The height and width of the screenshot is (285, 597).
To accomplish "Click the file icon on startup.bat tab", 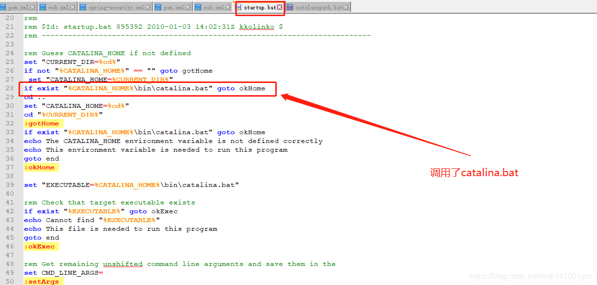I will tap(239, 7).
